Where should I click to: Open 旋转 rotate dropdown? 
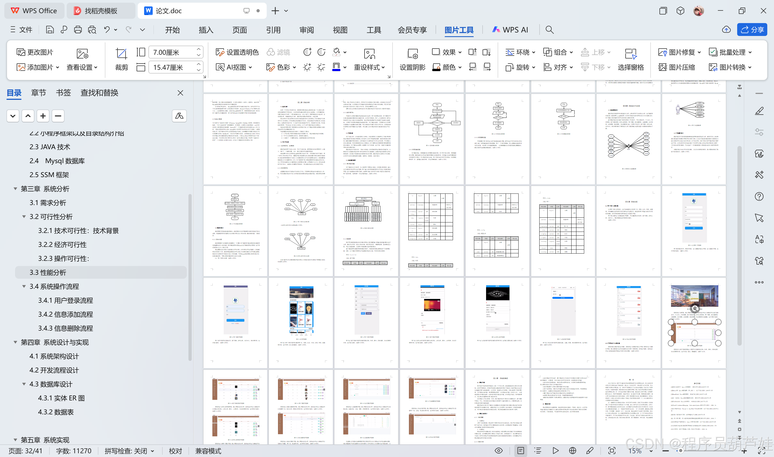[520, 67]
